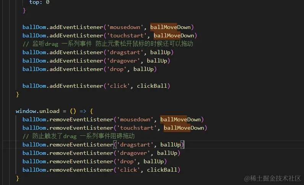Click 'dragstart' string in addEventListener line
The image size is (304, 185).
(x=125, y=52)
